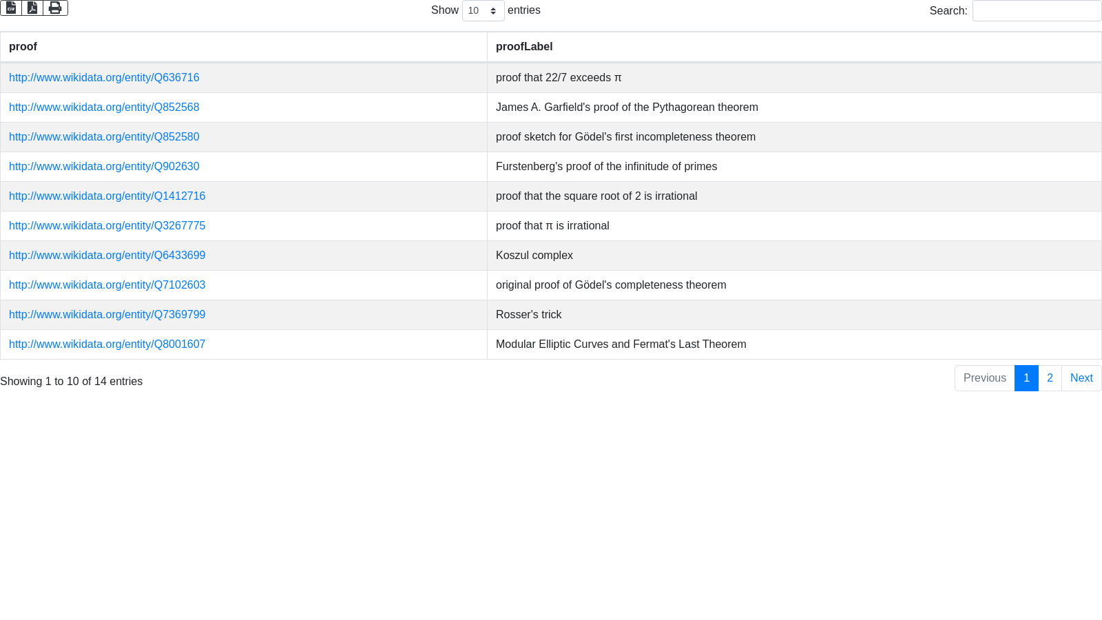1102x620 pixels.
Task: Open the Q8001607 Wikidata entity link
Action: point(107,344)
